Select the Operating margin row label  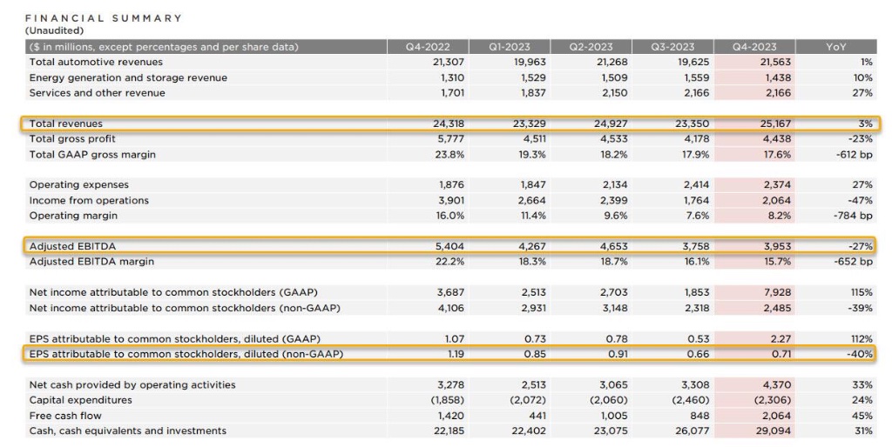(x=73, y=216)
